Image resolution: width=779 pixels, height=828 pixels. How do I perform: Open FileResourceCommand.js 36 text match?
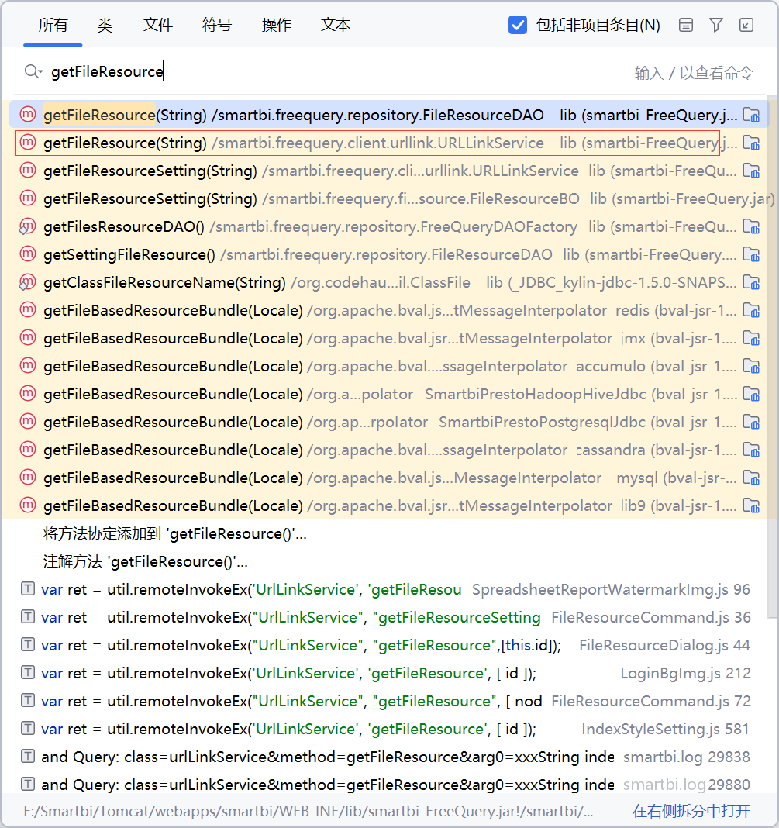pyautogui.click(x=388, y=617)
